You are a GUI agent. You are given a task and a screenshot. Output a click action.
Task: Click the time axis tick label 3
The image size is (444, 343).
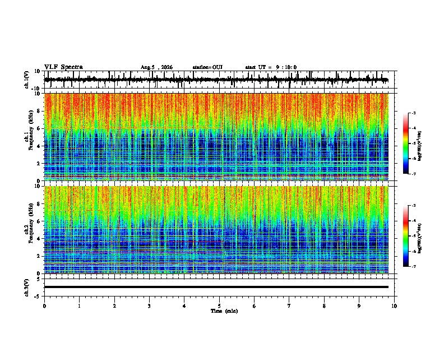click(149, 306)
